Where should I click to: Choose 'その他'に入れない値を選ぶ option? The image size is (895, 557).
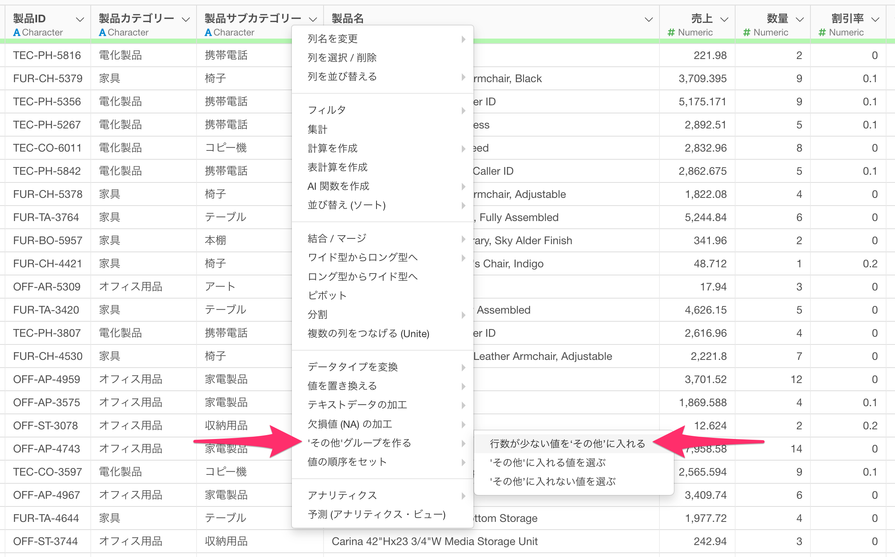pyautogui.click(x=553, y=481)
